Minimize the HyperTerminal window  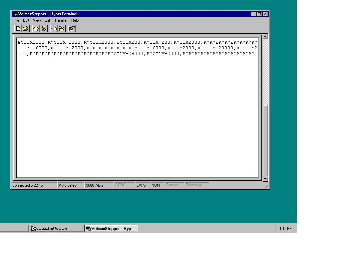tap(253, 14)
